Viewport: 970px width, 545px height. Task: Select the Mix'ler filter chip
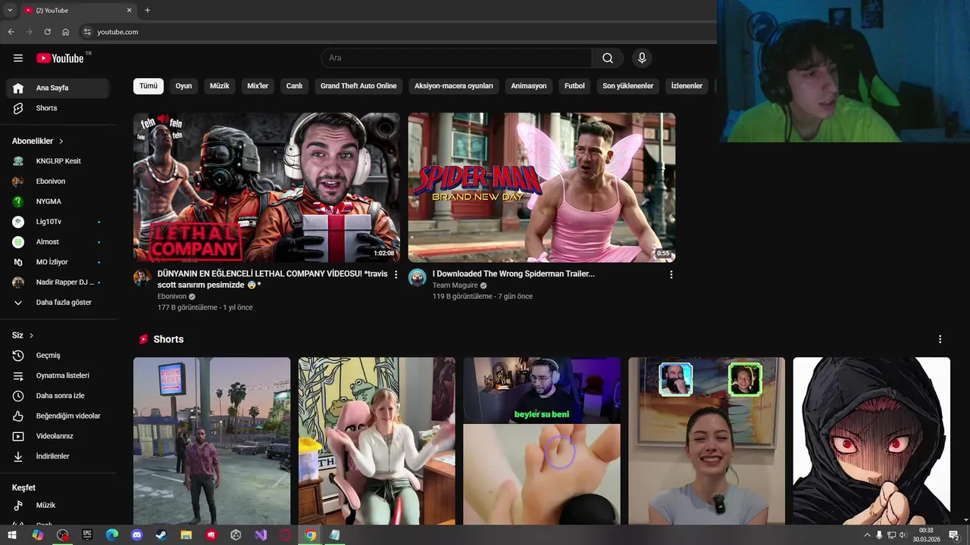point(258,86)
